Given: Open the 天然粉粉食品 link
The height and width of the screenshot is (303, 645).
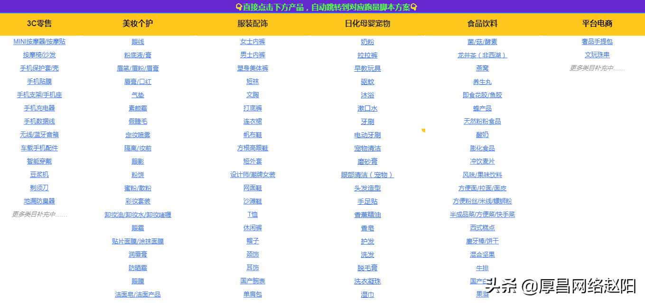Looking at the screenshot, I should (482, 122).
